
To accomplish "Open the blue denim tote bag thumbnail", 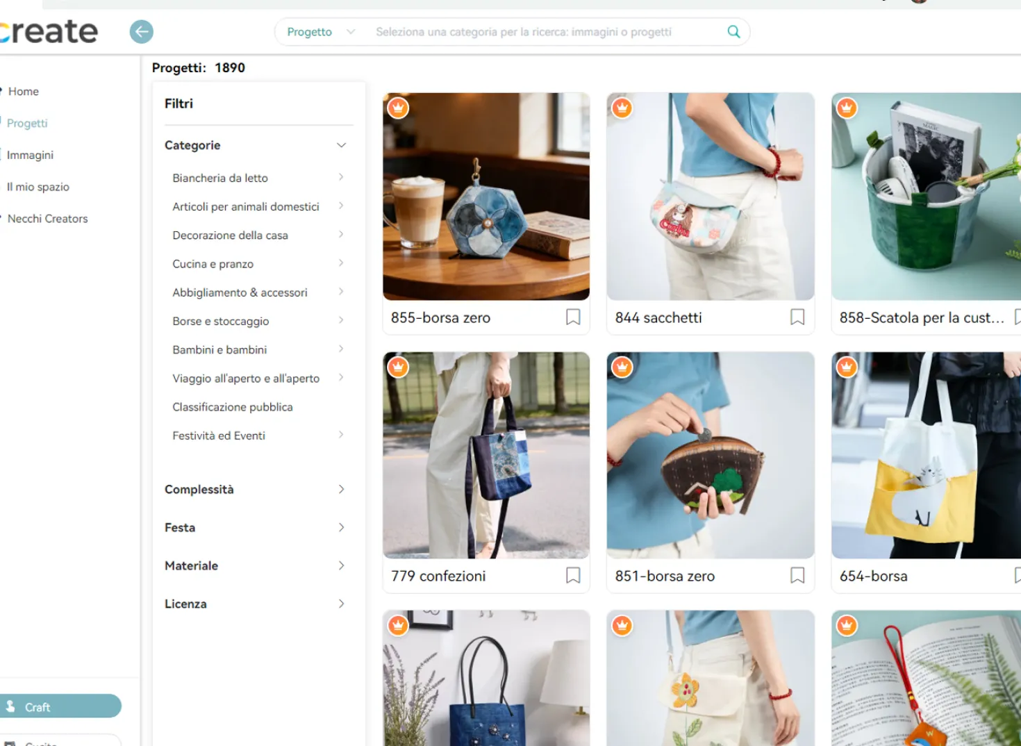I will 486,678.
